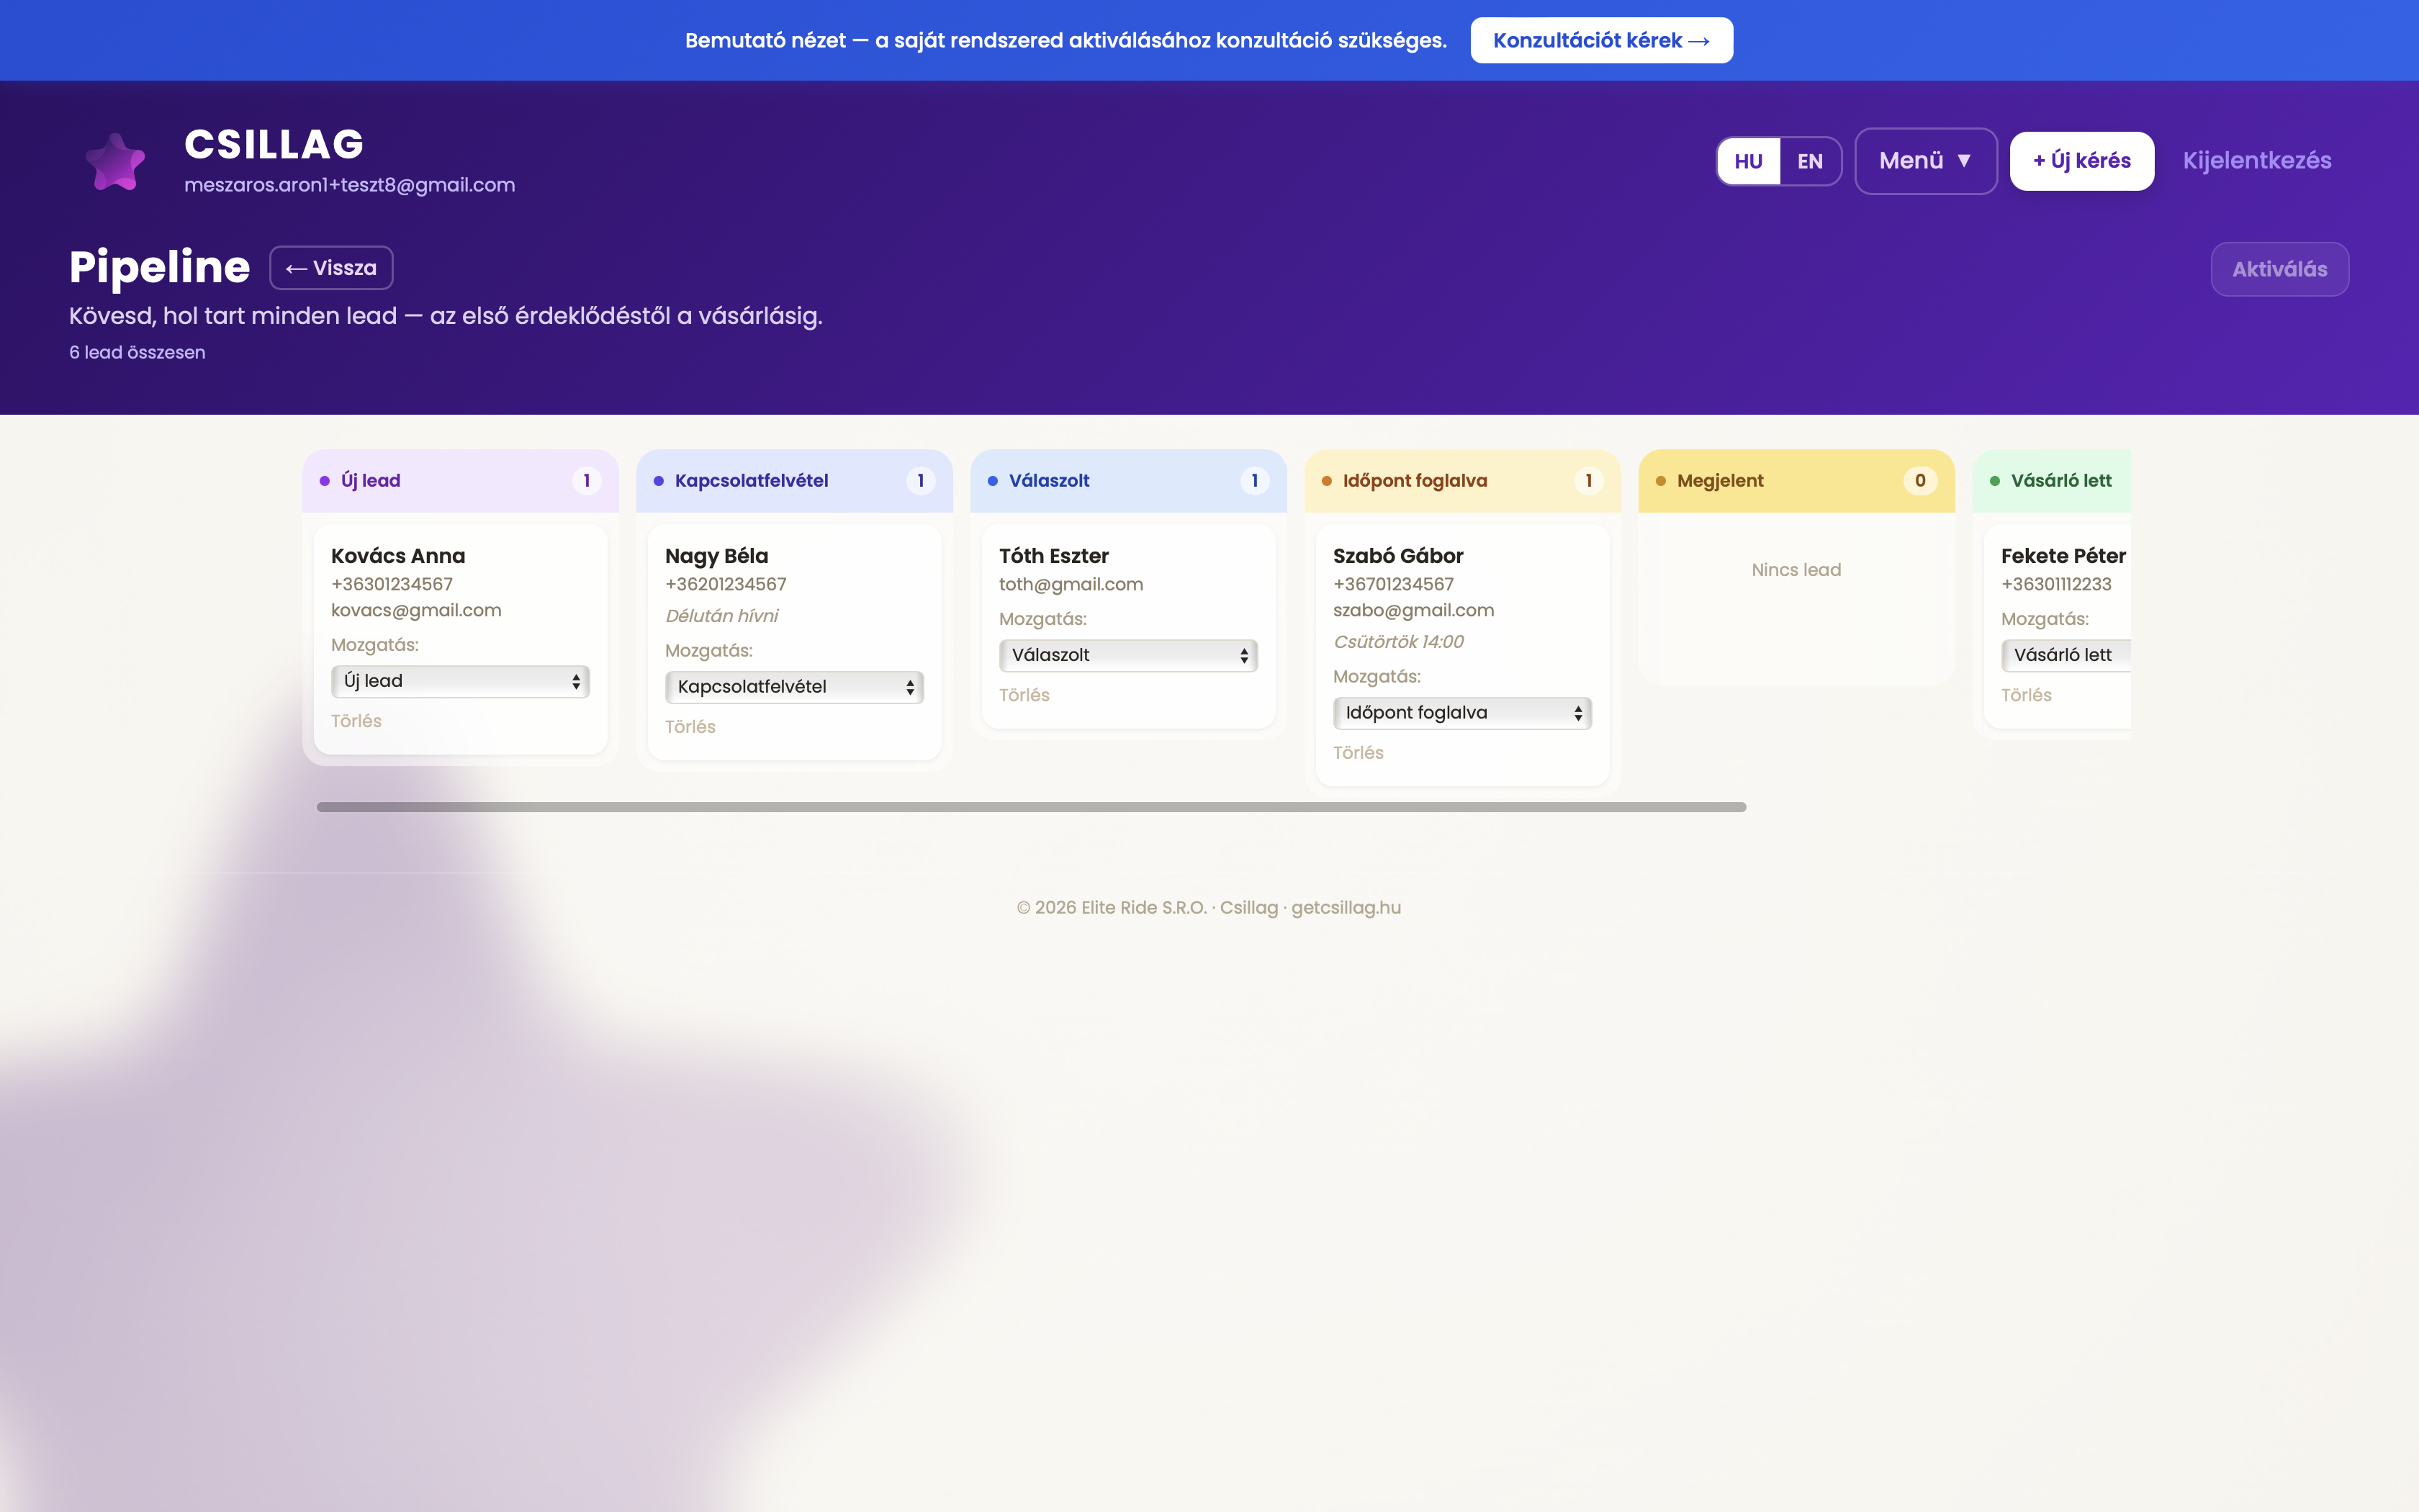Click the Új lead column header
This screenshot has width=2419, height=1512.
tap(461, 481)
